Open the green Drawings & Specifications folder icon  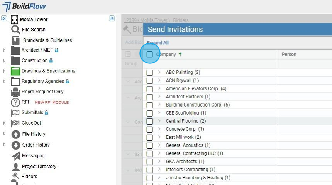point(15,71)
